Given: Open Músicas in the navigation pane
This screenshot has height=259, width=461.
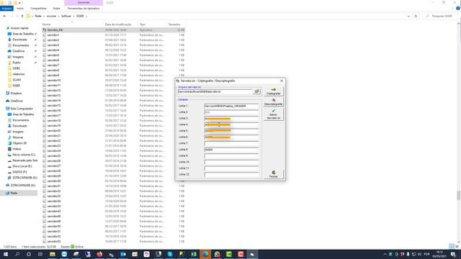Looking at the screenshot, I should [x=17, y=137].
